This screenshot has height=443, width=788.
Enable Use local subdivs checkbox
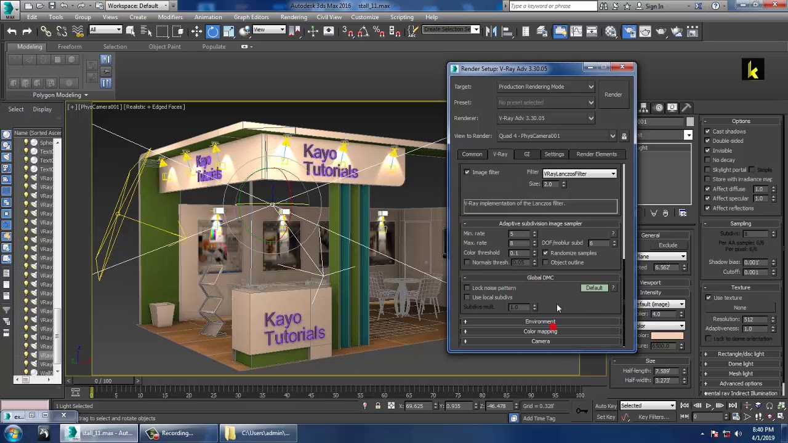pyautogui.click(x=467, y=297)
